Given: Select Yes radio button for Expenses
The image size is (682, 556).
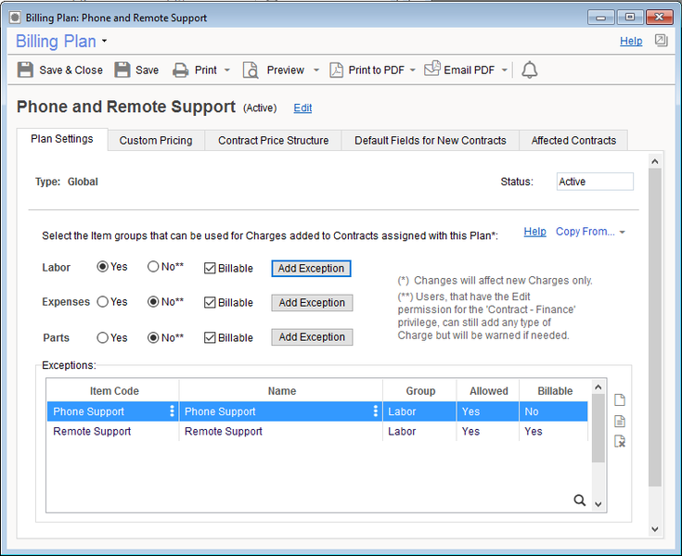Looking at the screenshot, I should [103, 302].
